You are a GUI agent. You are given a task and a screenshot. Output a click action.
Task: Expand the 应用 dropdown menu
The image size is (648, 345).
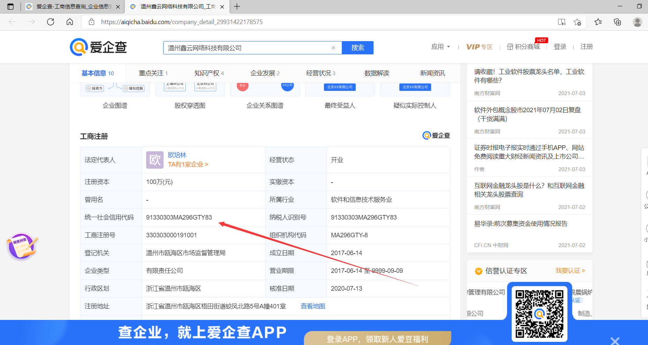[440, 47]
